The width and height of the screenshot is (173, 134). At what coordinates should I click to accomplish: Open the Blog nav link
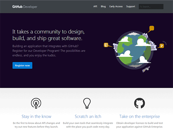103,7
